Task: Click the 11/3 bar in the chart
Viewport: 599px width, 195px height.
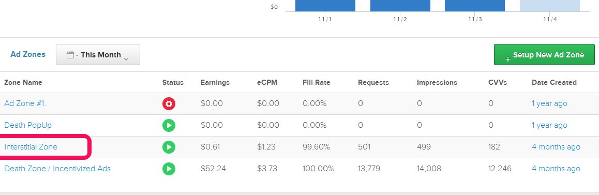Action: click(x=475, y=6)
